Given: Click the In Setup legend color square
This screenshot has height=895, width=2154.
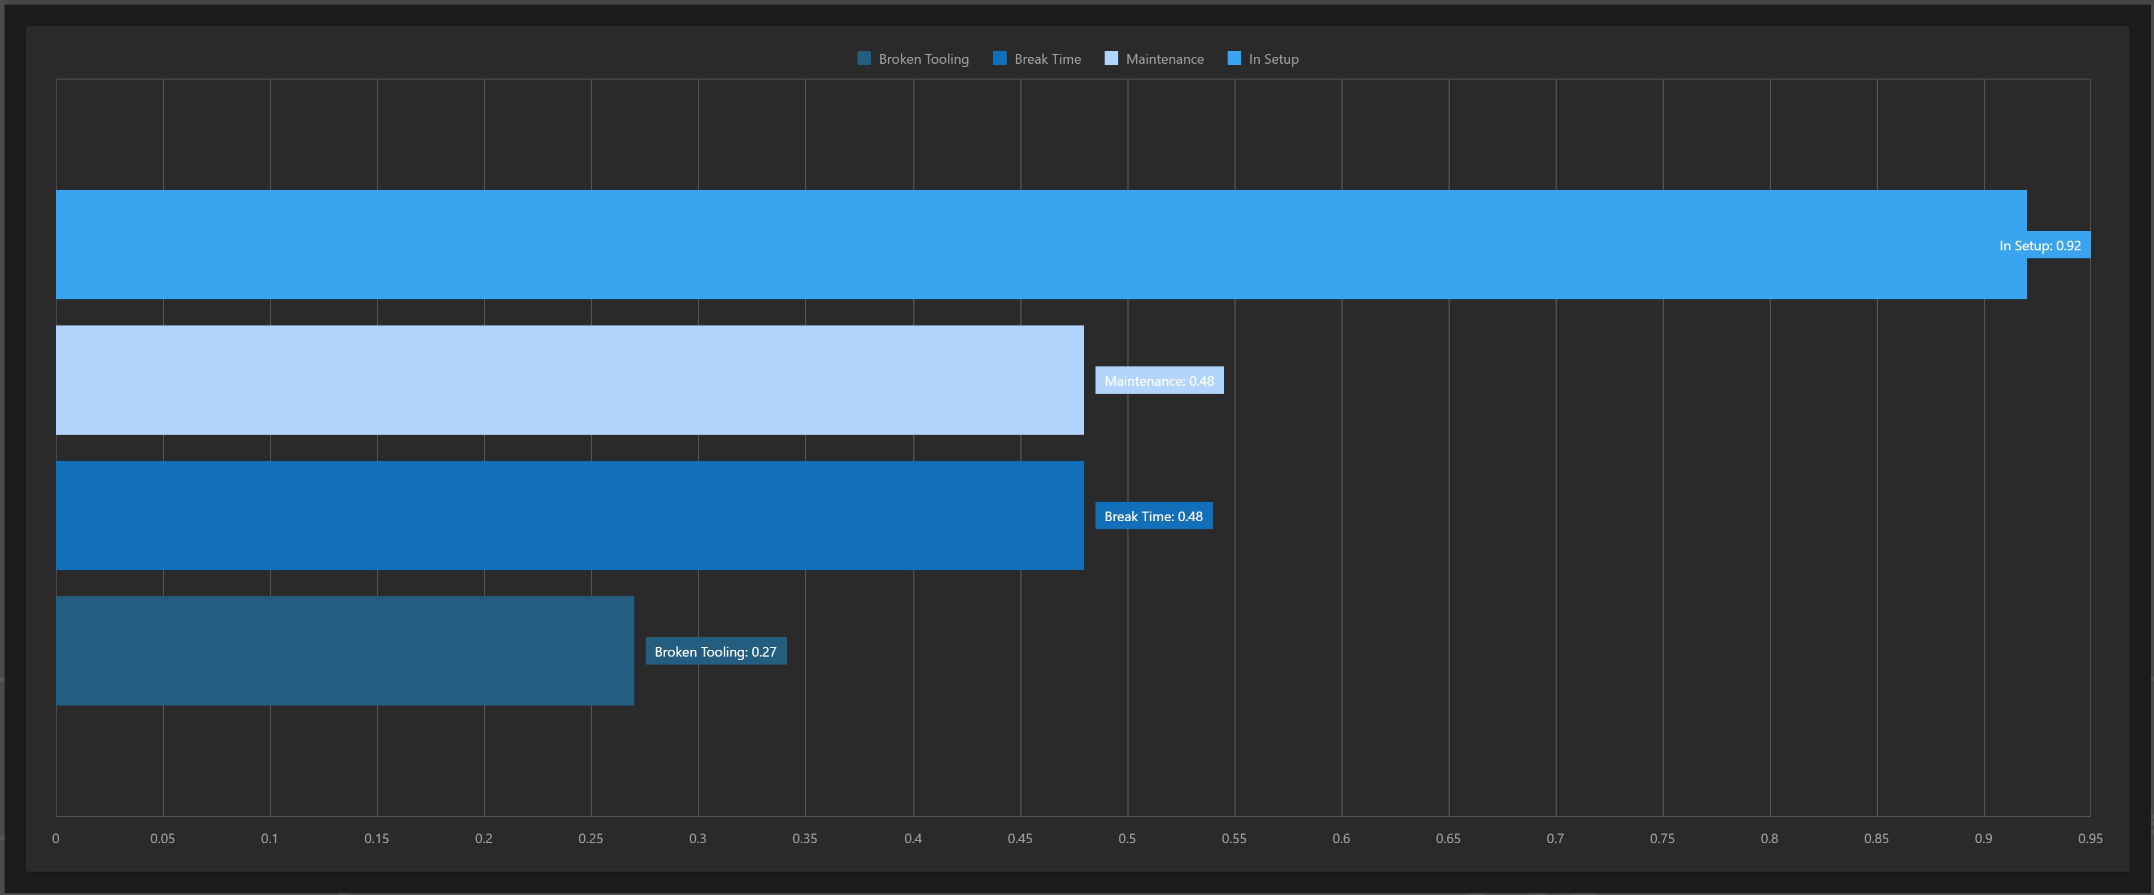Looking at the screenshot, I should pos(1233,59).
